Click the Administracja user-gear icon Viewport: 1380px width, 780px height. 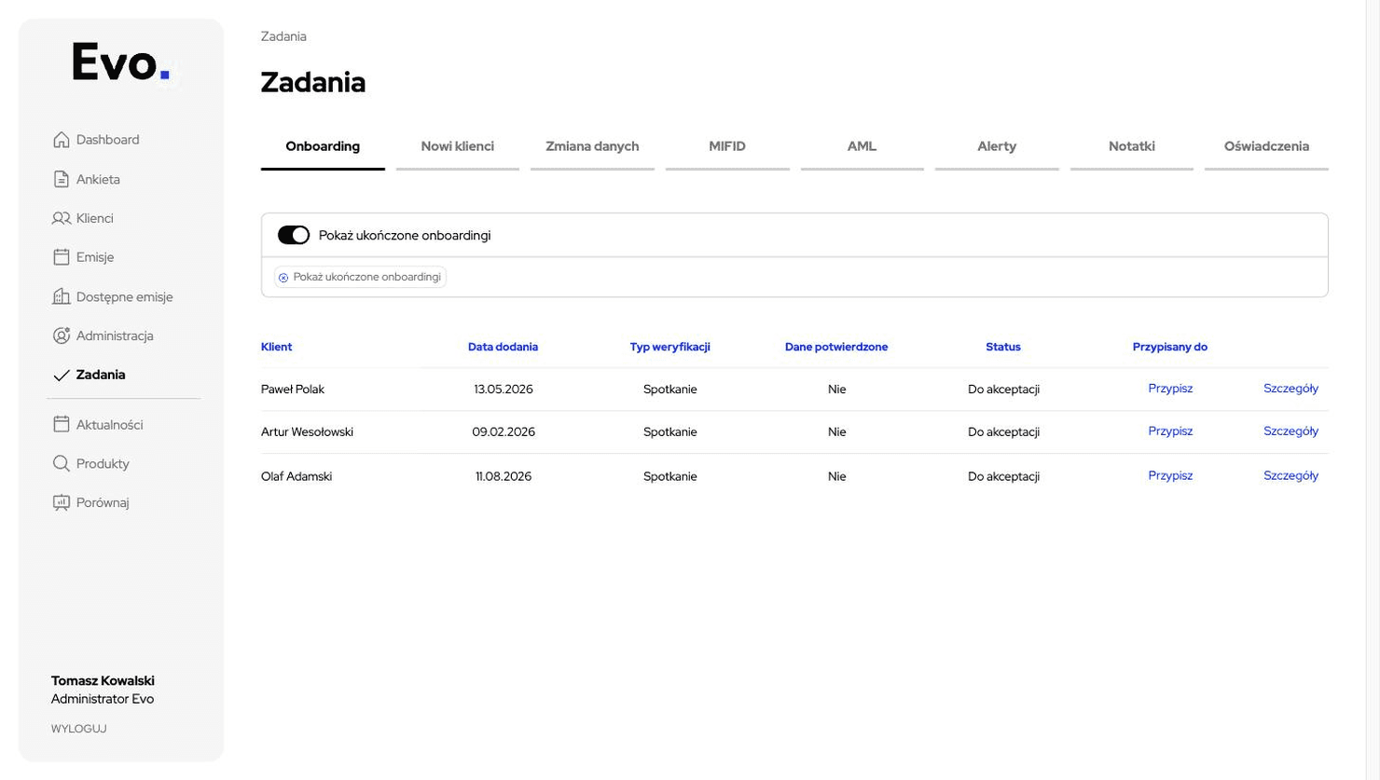coord(62,335)
